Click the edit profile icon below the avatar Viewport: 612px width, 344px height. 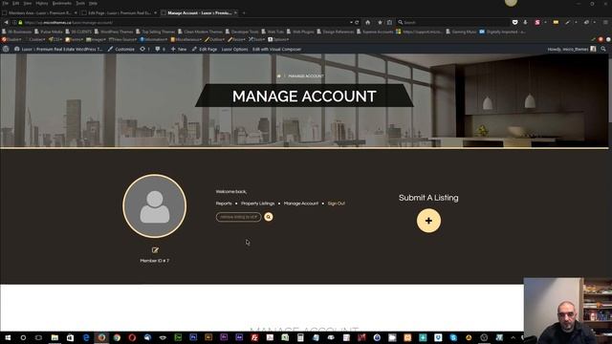click(155, 250)
